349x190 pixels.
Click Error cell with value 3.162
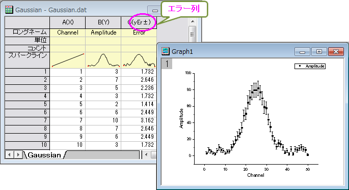pyautogui.click(x=139, y=120)
